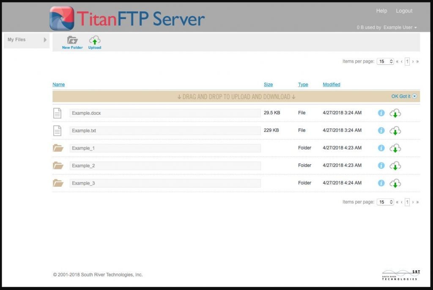
Task: Sort files by the Size column
Action: click(268, 84)
